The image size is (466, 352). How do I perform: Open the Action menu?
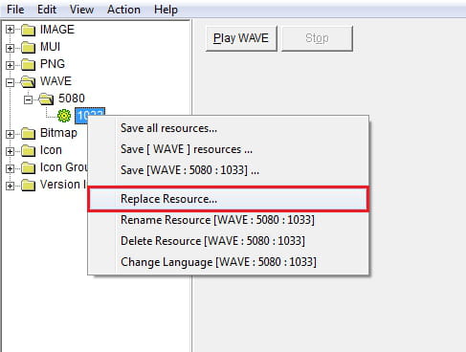[123, 10]
